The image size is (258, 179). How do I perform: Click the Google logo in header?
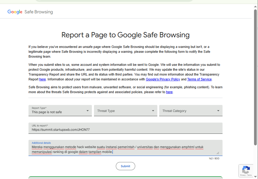coord(15,12)
